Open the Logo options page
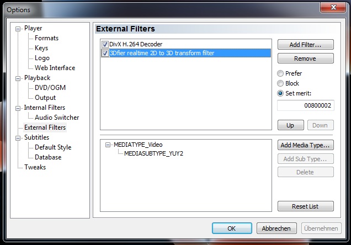Screen dimensions: 351x245 point(42,58)
